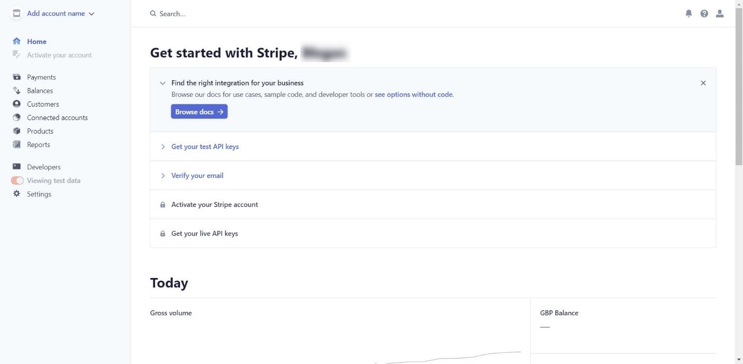
Task: Open the Add account name dropdown
Action: pyautogui.click(x=61, y=13)
